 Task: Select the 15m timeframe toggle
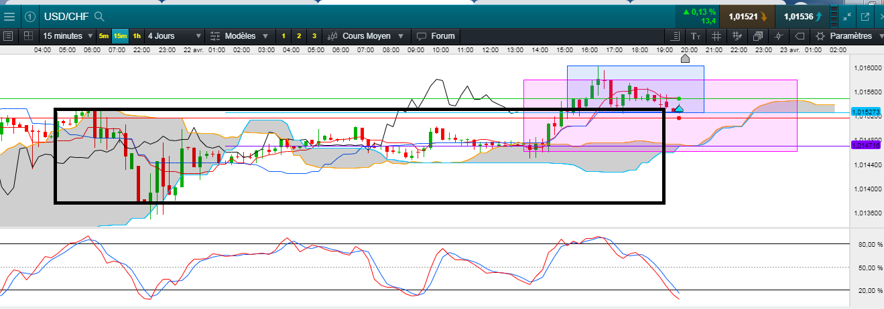click(120, 36)
